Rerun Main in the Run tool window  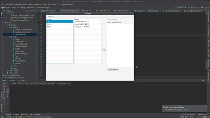tap(4, 84)
